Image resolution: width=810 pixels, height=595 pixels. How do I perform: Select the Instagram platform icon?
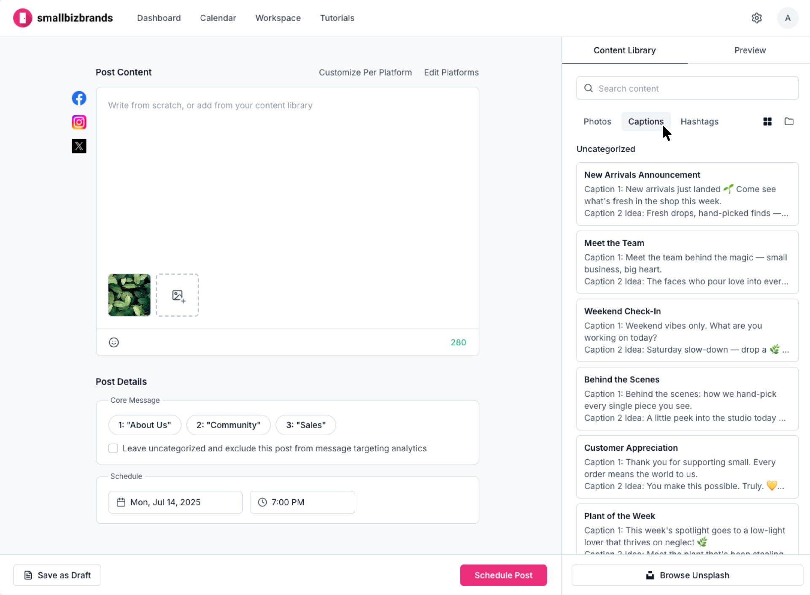coord(79,122)
